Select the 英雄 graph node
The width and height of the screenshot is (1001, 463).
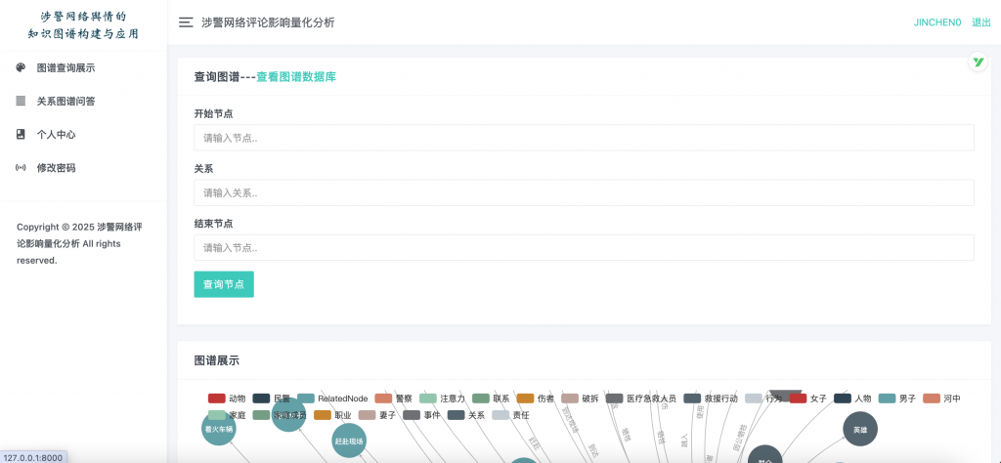tap(860, 429)
